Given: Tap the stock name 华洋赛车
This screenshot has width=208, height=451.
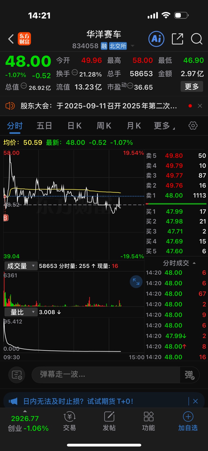Looking at the screenshot, I should click(104, 34).
